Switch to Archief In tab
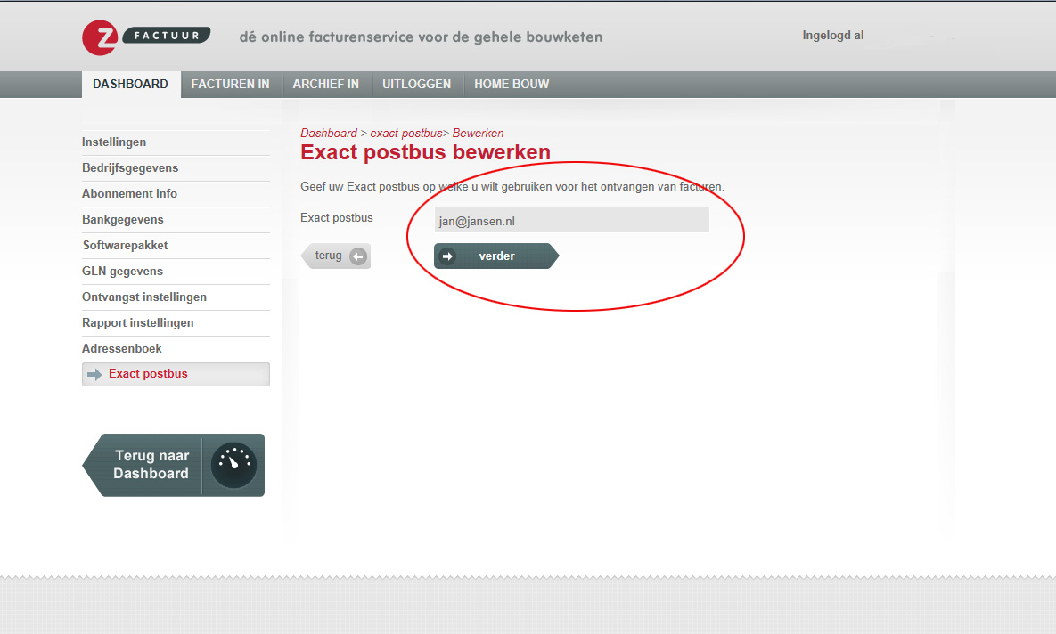The image size is (1056, 634). pos(326,84)
